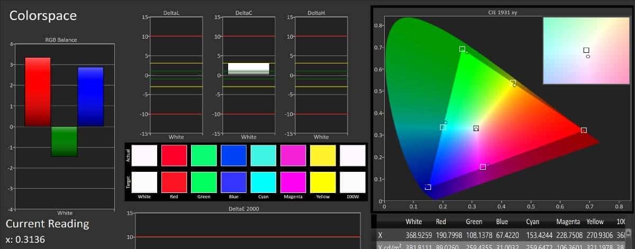Click the white bar in DeltaC chart
This screenshot has width=635, height=249.
click(x=248, y=69)
